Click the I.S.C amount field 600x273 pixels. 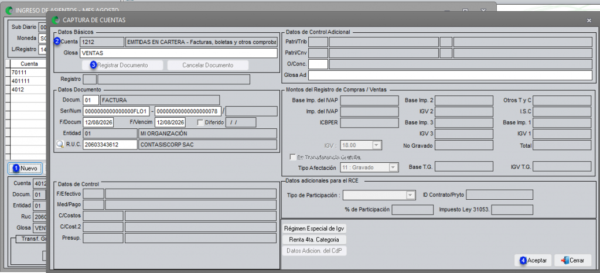[x=562, y=112]
